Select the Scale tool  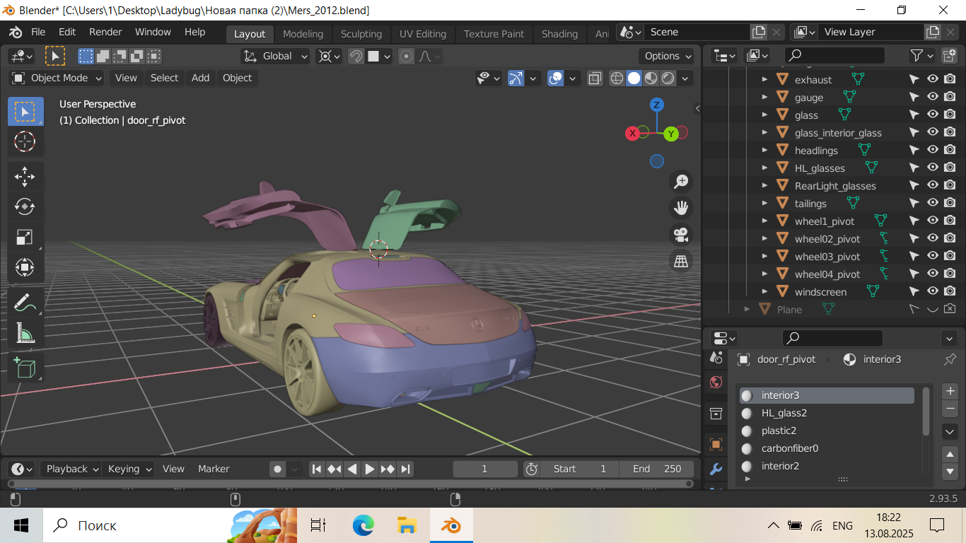[25, 237]
